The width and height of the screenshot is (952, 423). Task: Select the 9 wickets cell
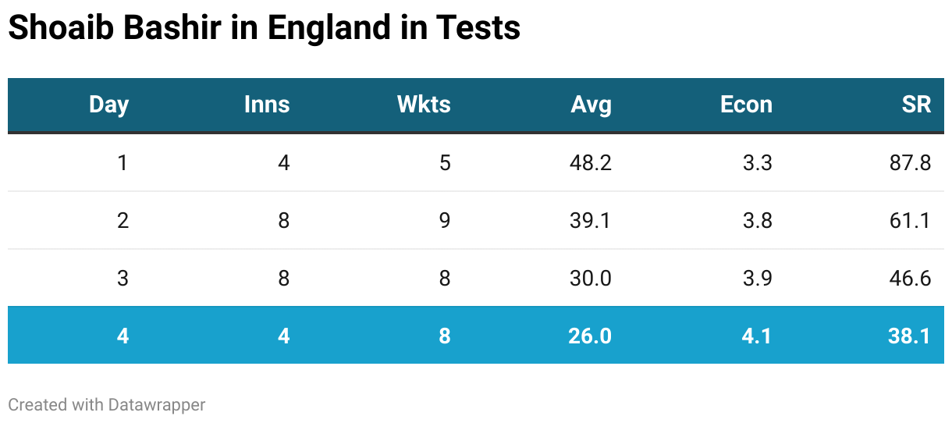[x=445, y=221]
